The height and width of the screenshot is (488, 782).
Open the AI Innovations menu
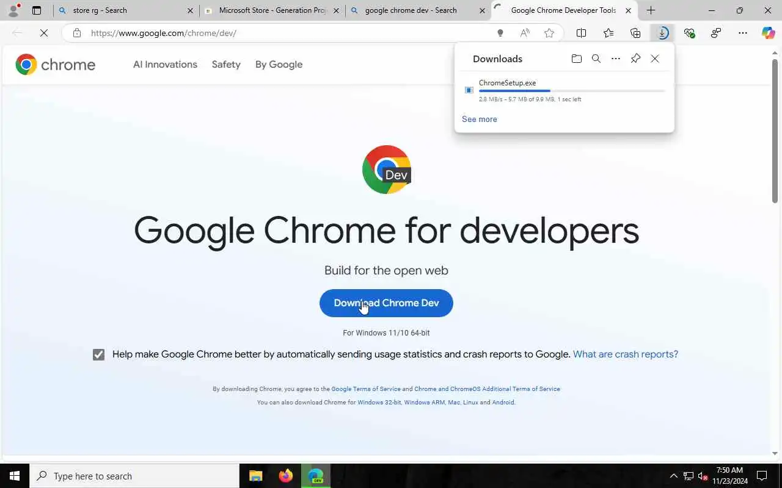pos(165,64)
